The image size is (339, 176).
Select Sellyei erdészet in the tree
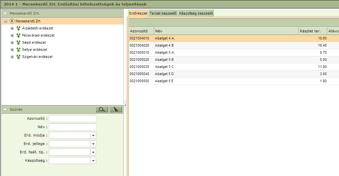pyautogui.click(x=35, y=50)
